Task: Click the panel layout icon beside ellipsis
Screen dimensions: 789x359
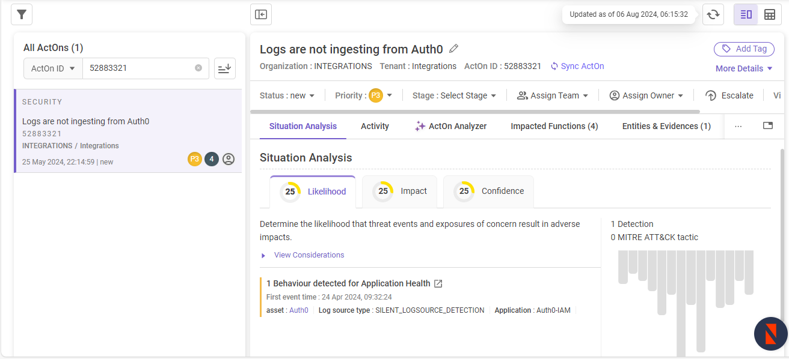Action: (767, 125)
